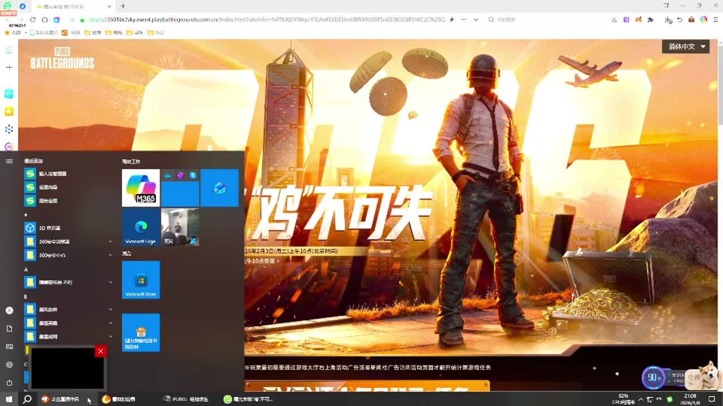Click the browser address bar URL
The height and width of the screenshot is (406, 723).
265,20
